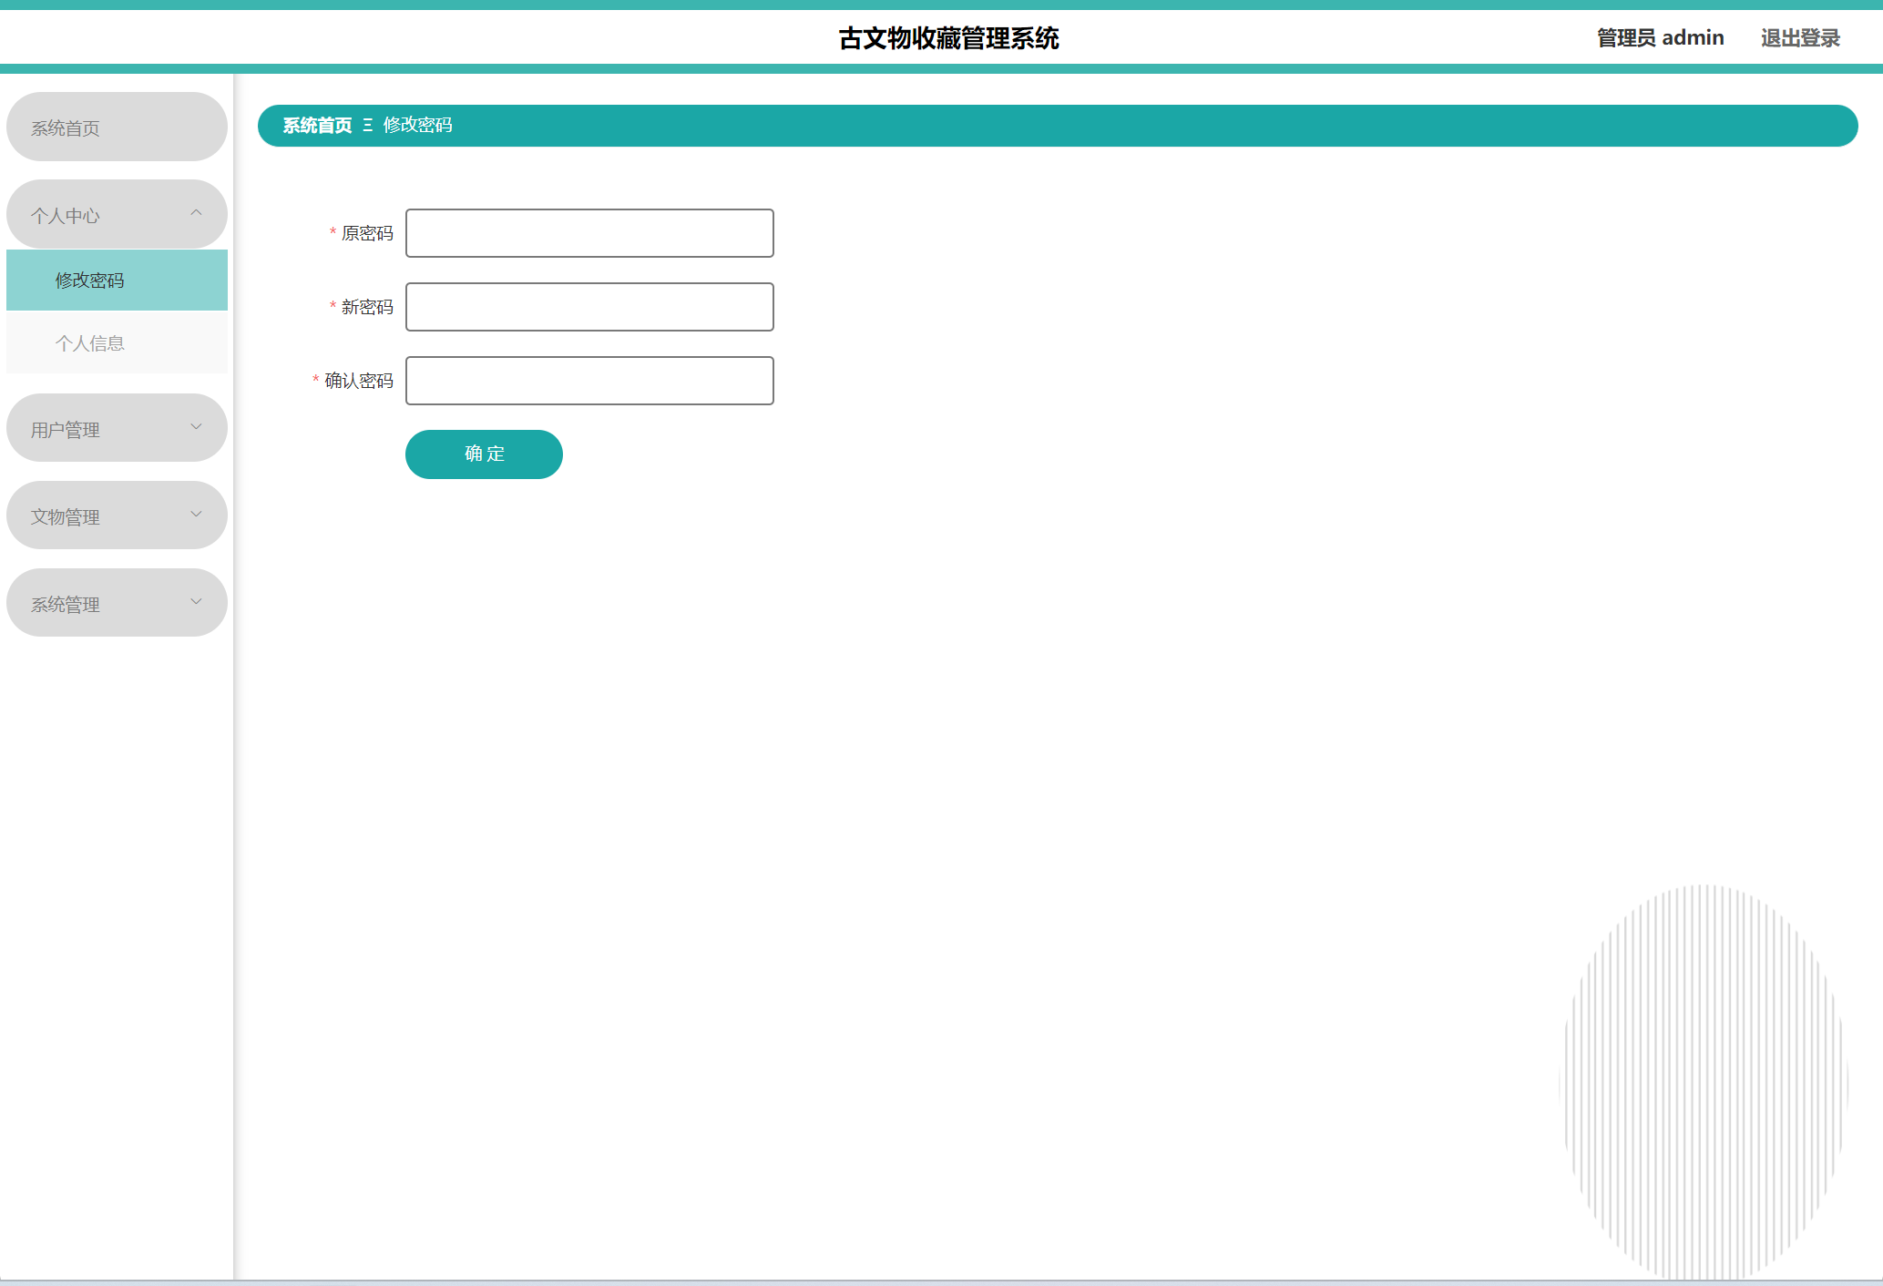Click the breadcrumb separator icon
Screen dimensions: 1883x1286
pyautogui.click(x=368, y=126)
